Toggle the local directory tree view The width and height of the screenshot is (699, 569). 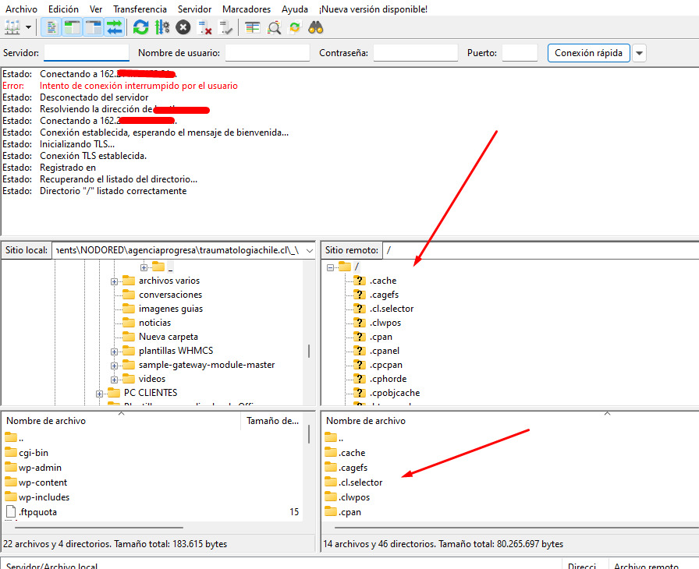pos(73,27)
